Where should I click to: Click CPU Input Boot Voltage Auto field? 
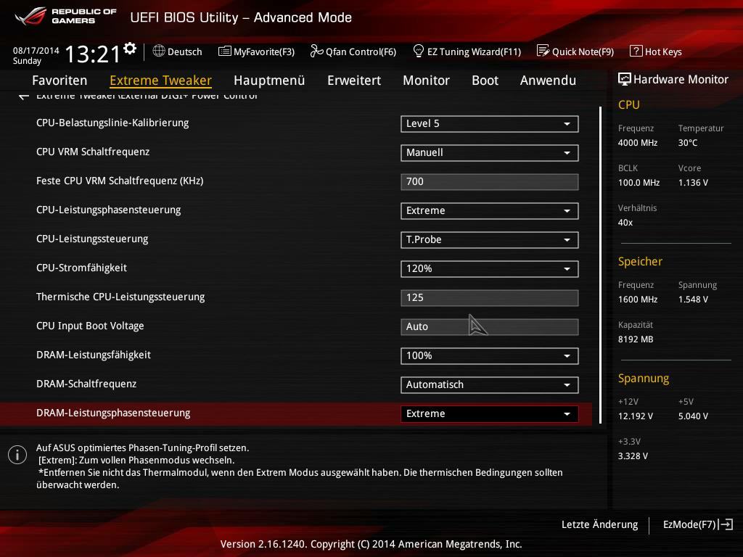(x=490, y=327)
